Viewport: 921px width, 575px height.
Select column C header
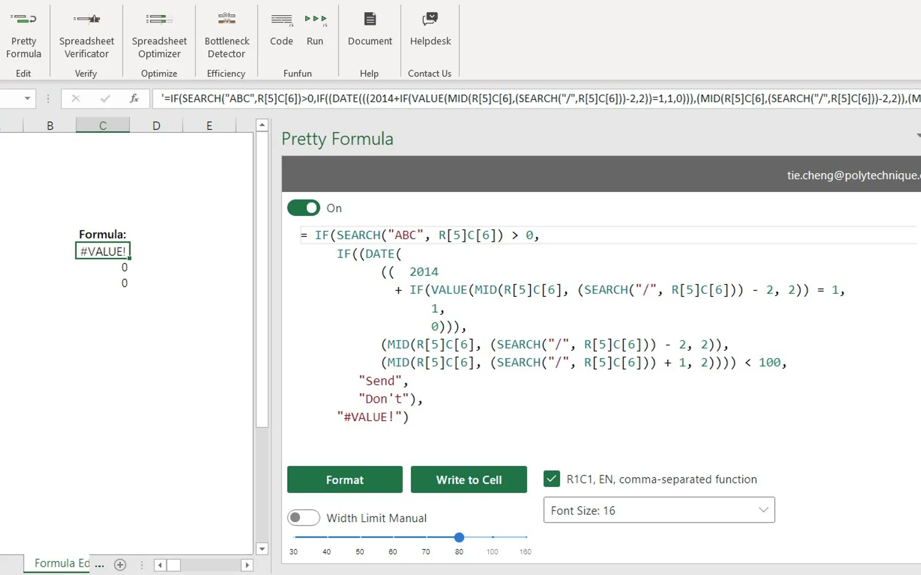pyautogui.click(x=102, y=126)
